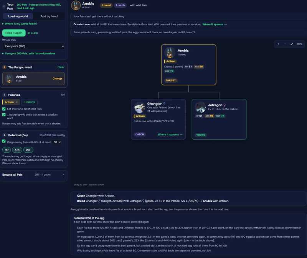Click the Anubis avatar in the target card
Image resolution: width=307 pixels, height=258 pixels.
click(x=170, y=52)
